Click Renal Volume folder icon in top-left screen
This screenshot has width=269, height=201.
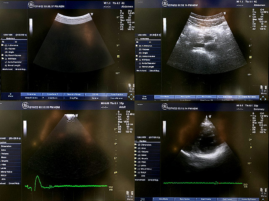click(x=3, y=55)
